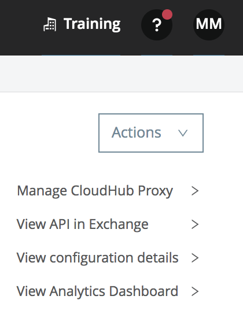Click the arrow next to Manage CloudHub Proxy
This screenshot has height=318, width=243.
point(195,191)
